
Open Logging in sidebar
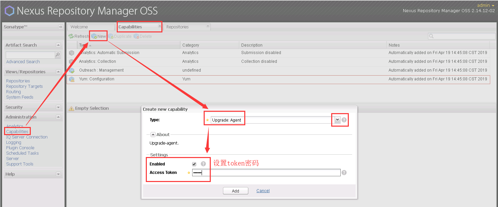[14, 143]
